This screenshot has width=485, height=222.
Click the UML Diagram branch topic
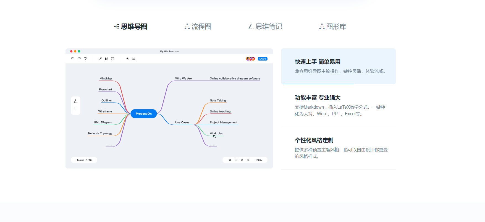(x=103, y=122)
